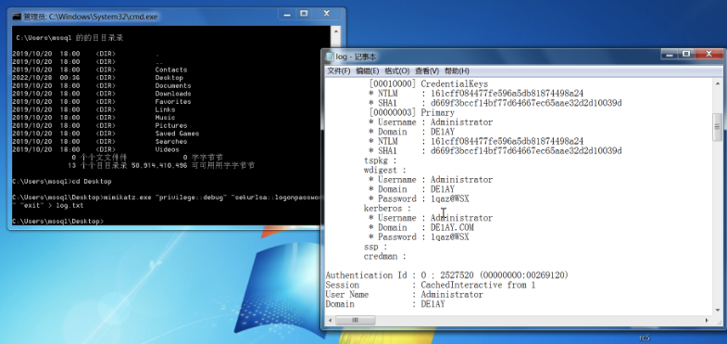Minimize the cmd.exe window
The width and height of the screenshot is (727, 344).
(287, 15)
